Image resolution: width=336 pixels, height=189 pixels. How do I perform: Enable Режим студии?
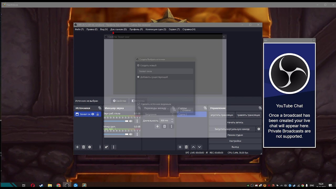click(x=235, y=135)
